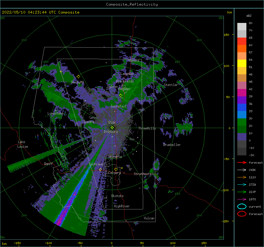
Task: Select the cyan 27ZW arrow icon
Action: 242,185
